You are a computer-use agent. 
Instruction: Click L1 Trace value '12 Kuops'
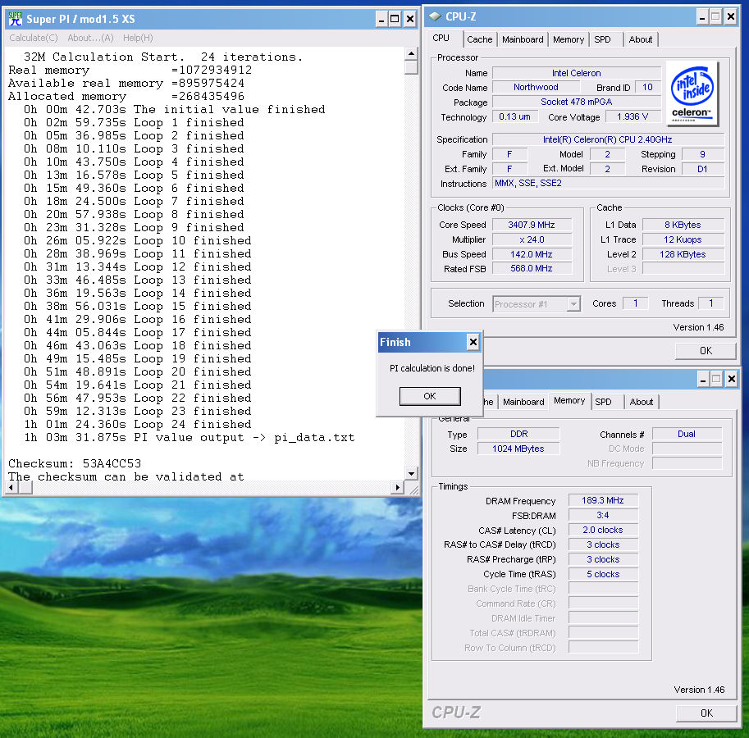[683, 239]
